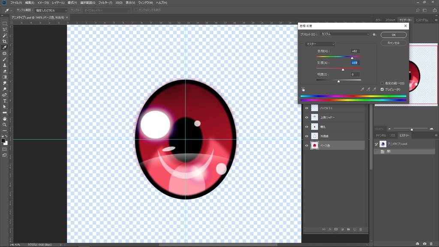Pick the Zoom magnifier tool
This screenshot has height=247, width=439.
(5, 124)
